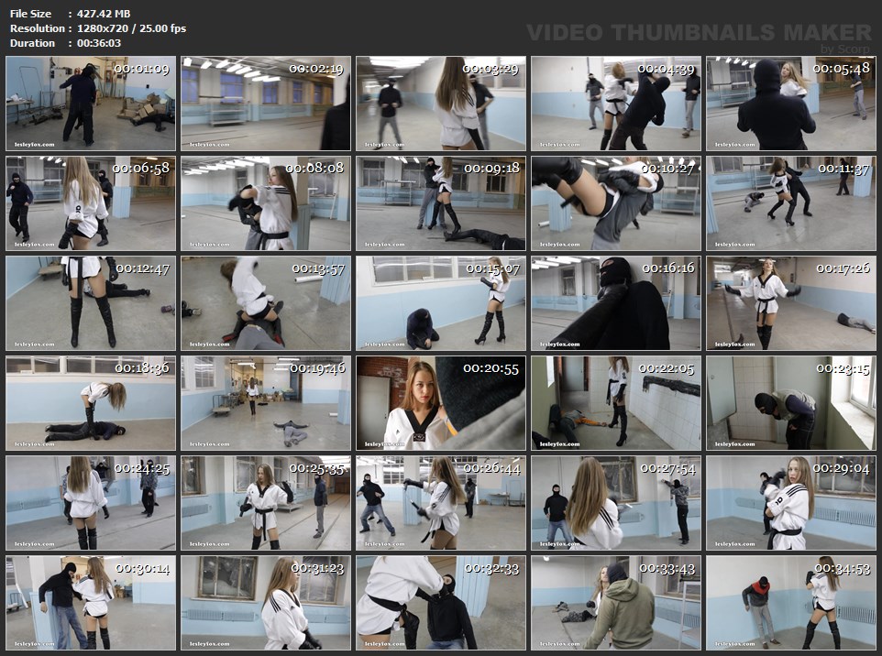Viewport: 882px width, 656px height.
Task: Click the 'by Scorp' credit text
Action: click(846, 49)
